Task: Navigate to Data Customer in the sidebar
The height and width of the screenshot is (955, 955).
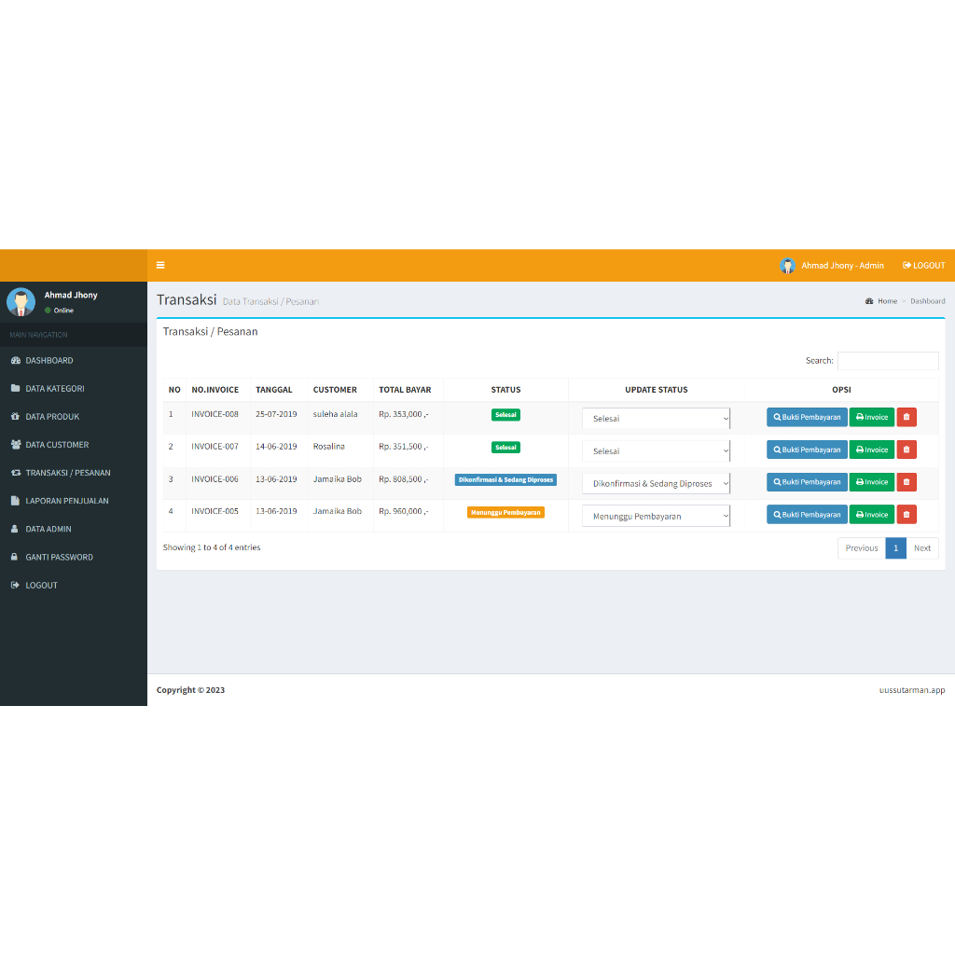Action: pyautogui.click(x=57, y=445)
